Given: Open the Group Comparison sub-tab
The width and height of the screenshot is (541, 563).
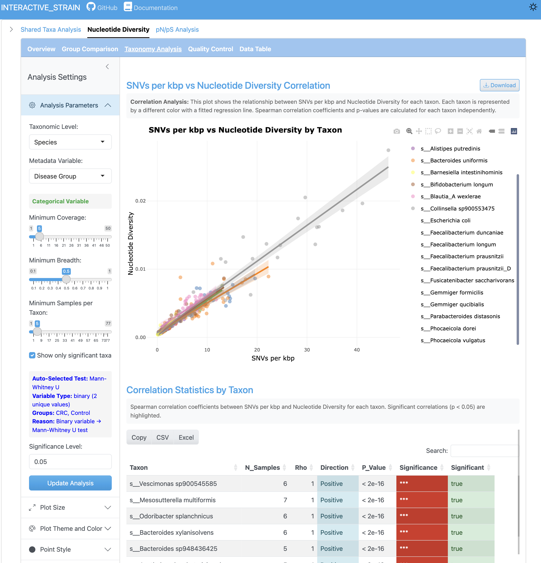Looking at the screenshot, I should click(90, 49).
